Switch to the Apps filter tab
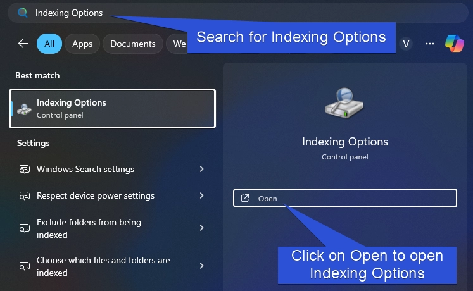The width and height of the screenshot is (473, 291). tap(82, 44)
